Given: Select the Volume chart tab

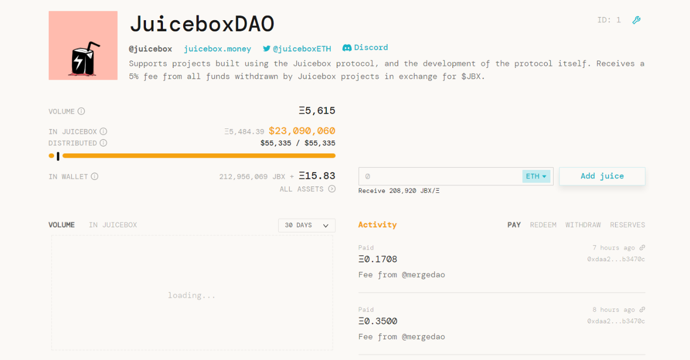Looking at the screenshot, I should click(x=62, y=225).
